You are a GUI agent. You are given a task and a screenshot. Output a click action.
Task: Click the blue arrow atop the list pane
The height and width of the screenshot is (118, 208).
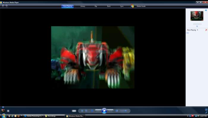coord(206,10)
